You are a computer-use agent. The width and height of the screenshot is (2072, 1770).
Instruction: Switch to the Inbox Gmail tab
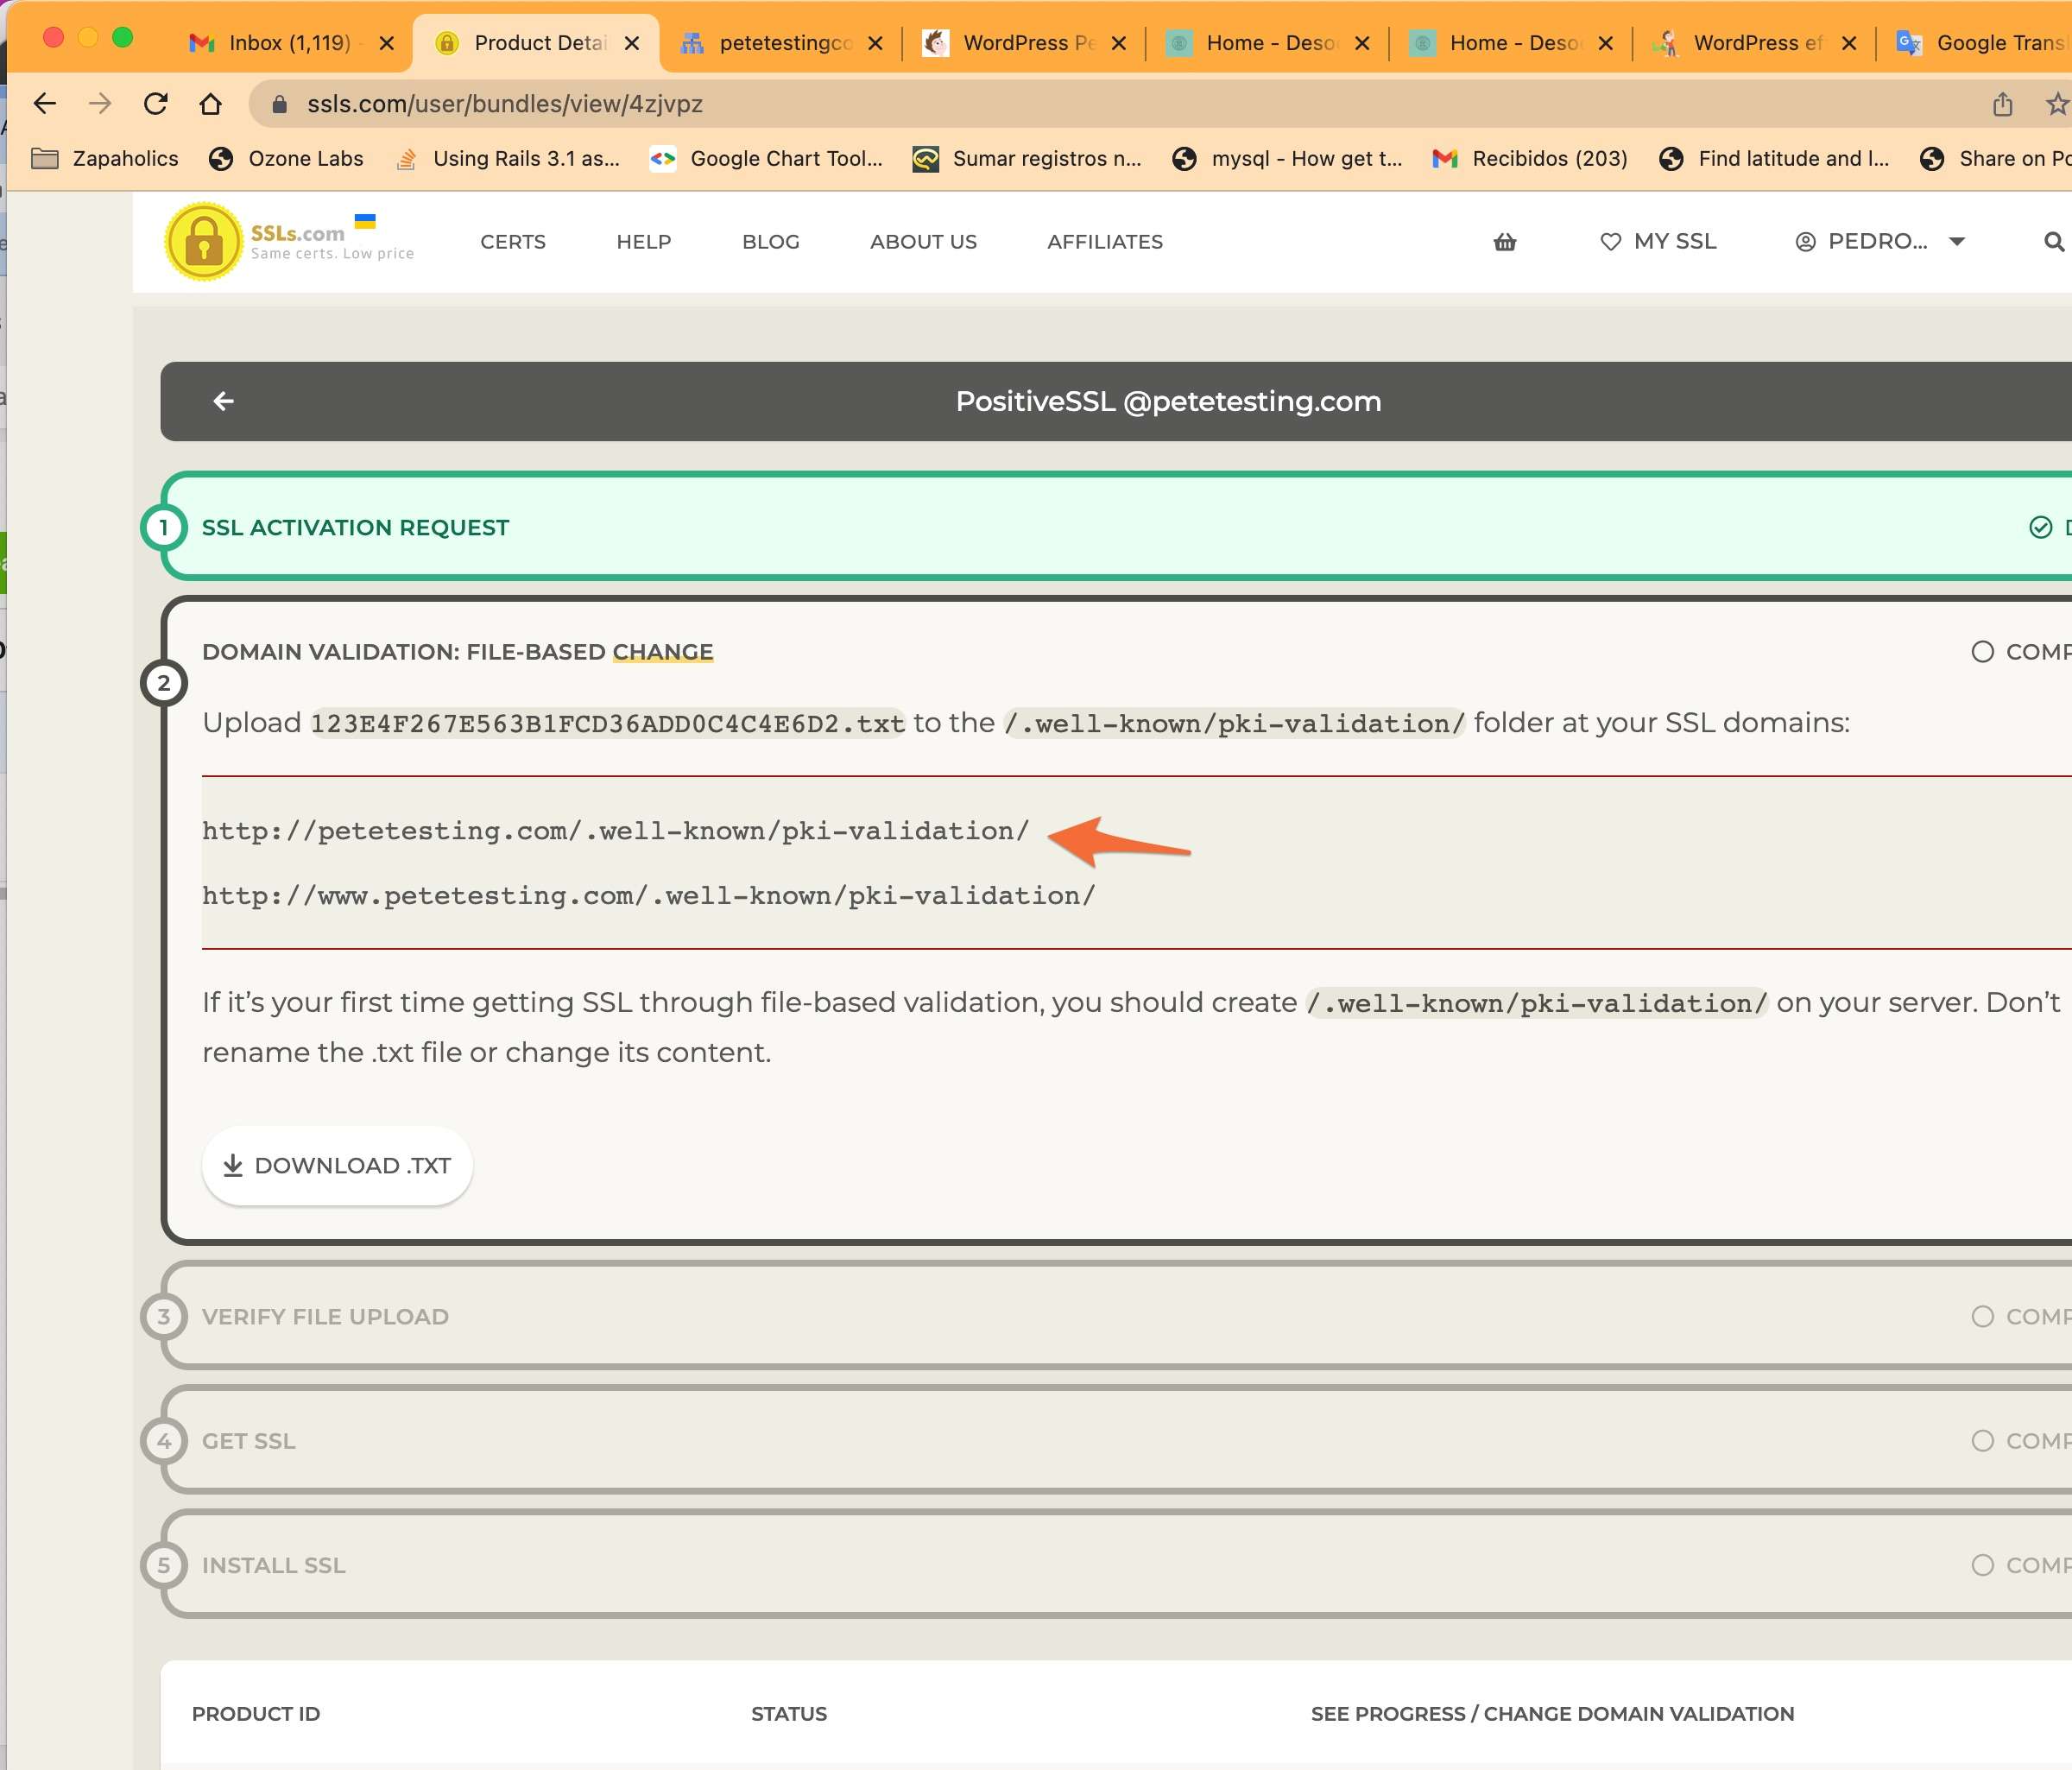288,43
